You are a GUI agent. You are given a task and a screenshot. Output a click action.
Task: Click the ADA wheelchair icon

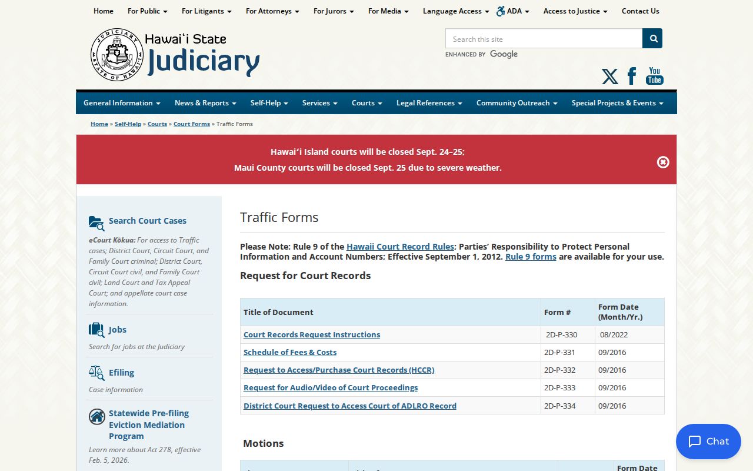501,11
